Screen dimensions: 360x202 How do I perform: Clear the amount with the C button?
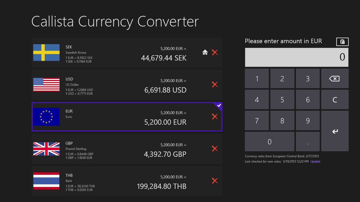[x=335, y=99]
